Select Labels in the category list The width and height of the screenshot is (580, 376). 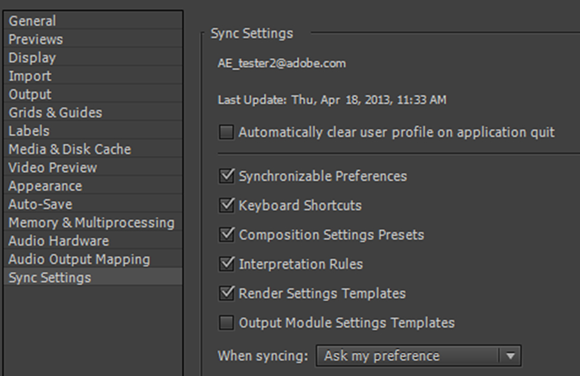(x=93, y=131)
